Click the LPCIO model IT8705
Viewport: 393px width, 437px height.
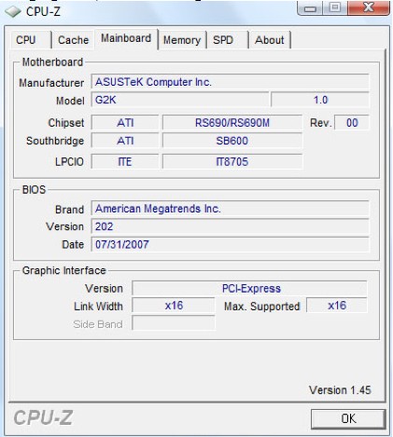click(x=232, y=161)
